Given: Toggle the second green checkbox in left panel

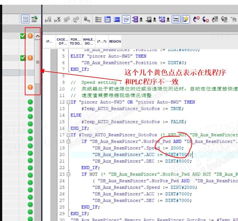Looking at the screenshot, I should point(23,58).
